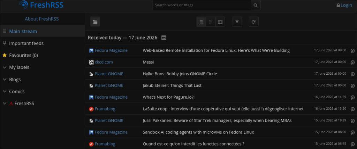Open 'Hylke Bons: Bobby joins GNOME Circle'
Viewport: 357px width, 149px height.
click(180, 74)
